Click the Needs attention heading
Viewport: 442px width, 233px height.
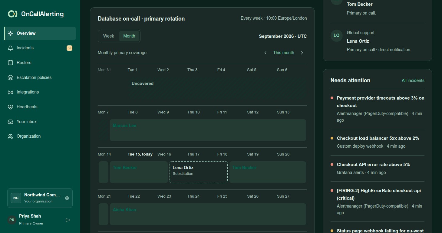[350, 80]
